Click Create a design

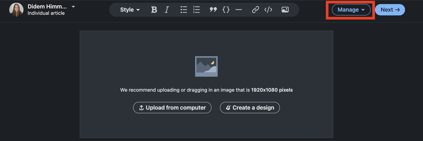[x=250, y=108]
